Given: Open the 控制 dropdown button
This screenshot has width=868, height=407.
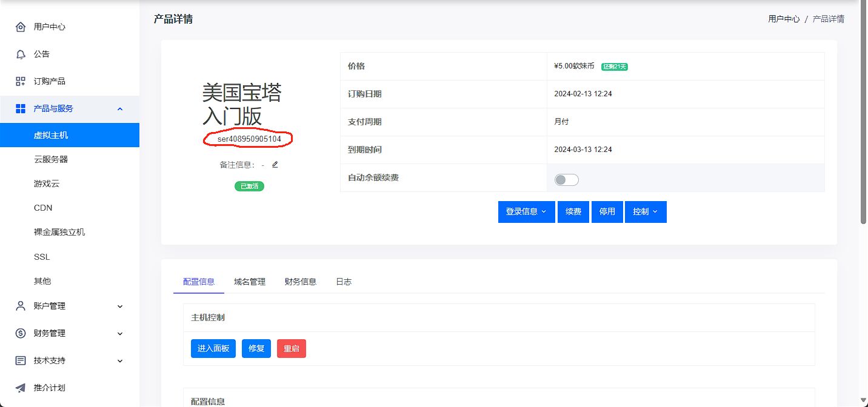Looking at the screenshot, I should click(x=646, y=212).
